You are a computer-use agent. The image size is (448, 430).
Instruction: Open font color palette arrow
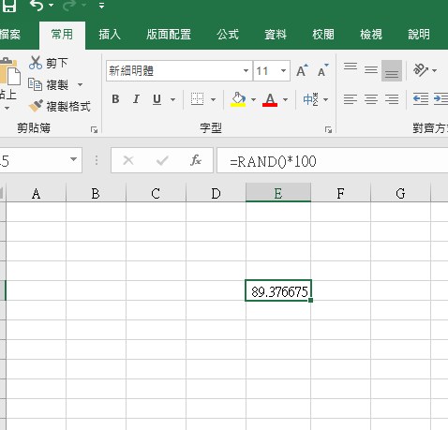pos(285,99)
